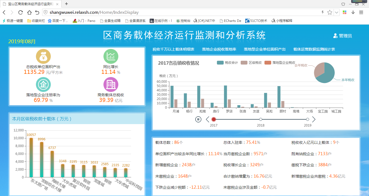Select the 2018 point on the timeline
369x196 pixels.
261,119
